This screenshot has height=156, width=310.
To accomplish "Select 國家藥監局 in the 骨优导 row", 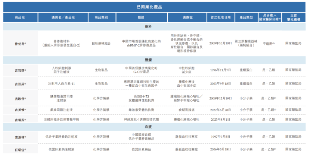I will (x=294, y=43).
